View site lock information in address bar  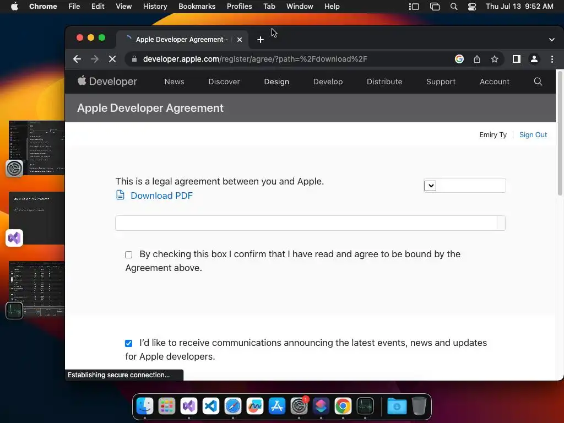coord(134,59)
